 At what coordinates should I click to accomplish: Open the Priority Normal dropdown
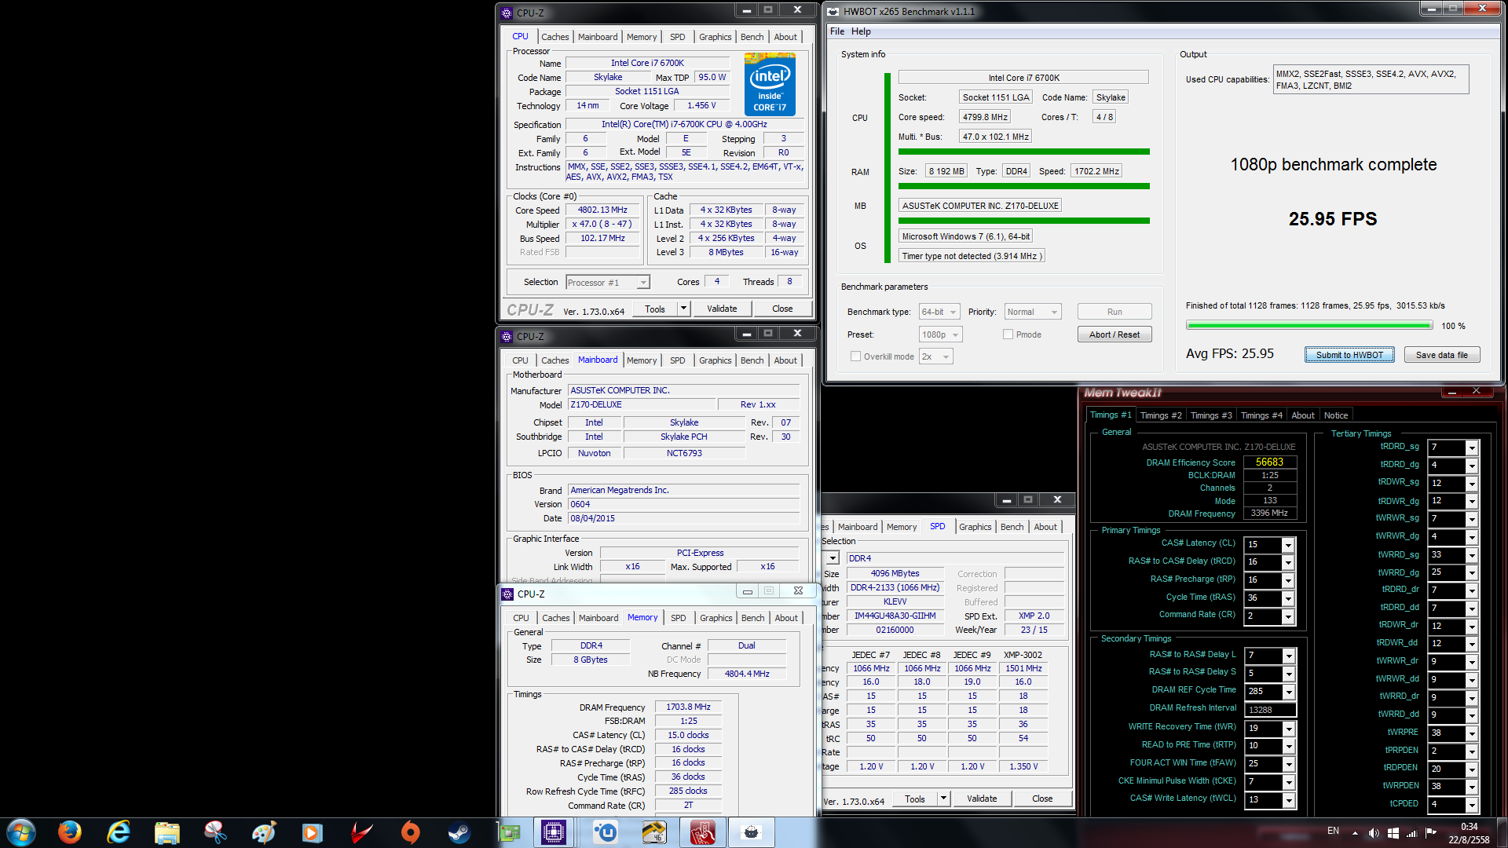click(x=1033, y=312)
